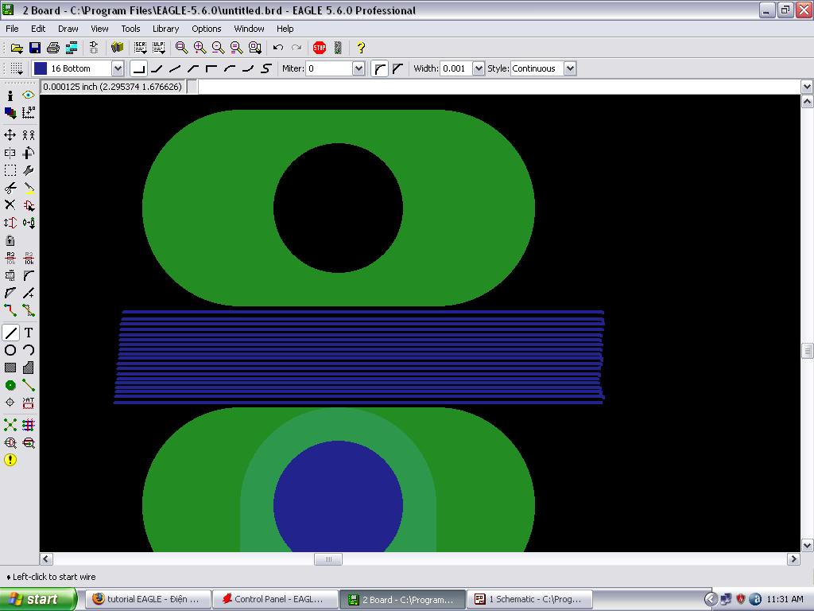
Task: Open the layer dropdown showing 16 Bottom
Action: (118, 68)
